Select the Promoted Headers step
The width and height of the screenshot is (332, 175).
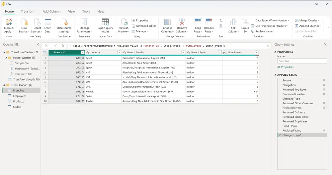click(294, 94)
